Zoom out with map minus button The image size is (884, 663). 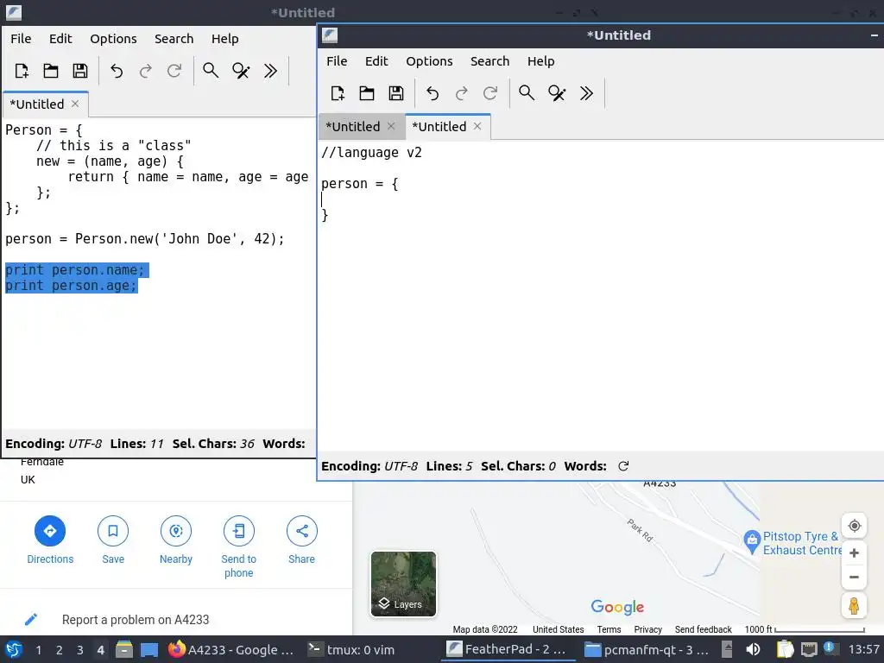[x=854, y=577]
